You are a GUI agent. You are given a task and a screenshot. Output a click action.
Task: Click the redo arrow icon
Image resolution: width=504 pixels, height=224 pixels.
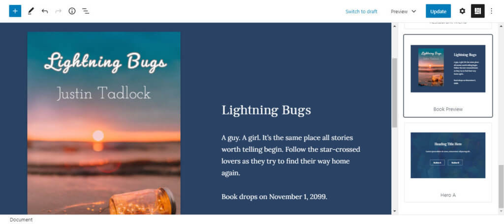[58, 11]
